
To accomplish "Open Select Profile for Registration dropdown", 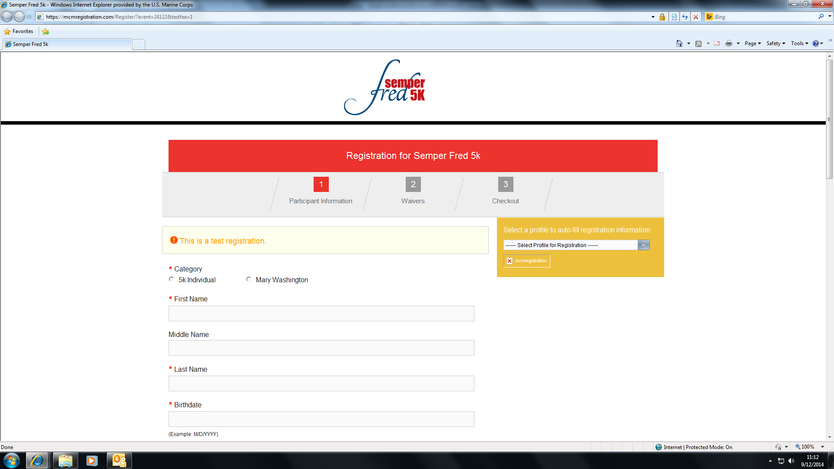I will click(x=576, y=245).
